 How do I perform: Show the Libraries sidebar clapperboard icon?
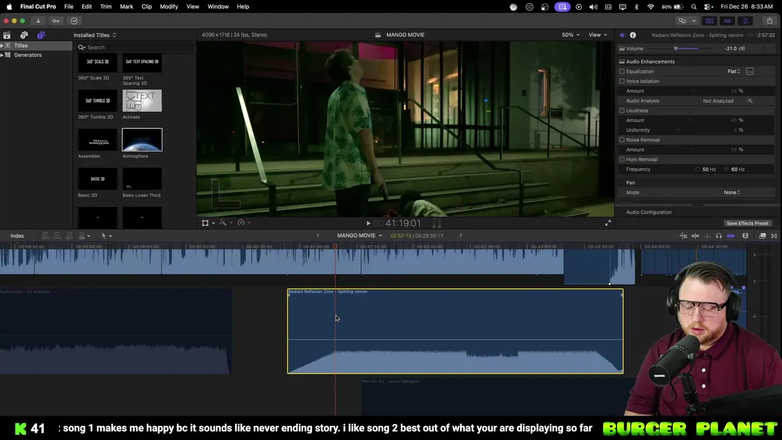point(7,35)
